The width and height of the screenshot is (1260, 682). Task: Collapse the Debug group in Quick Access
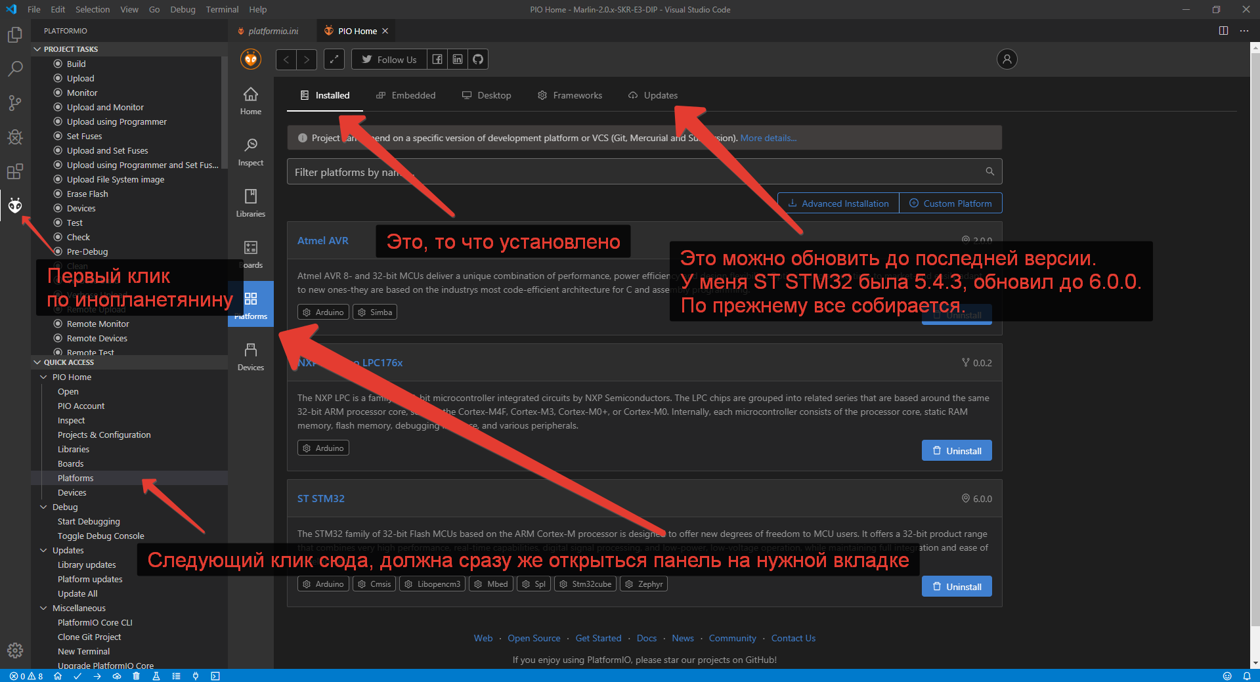click(44, 507)
